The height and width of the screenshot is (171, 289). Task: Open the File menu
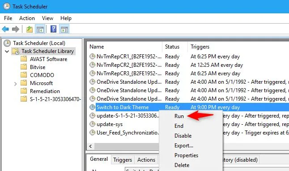click(x=8, y=18)
